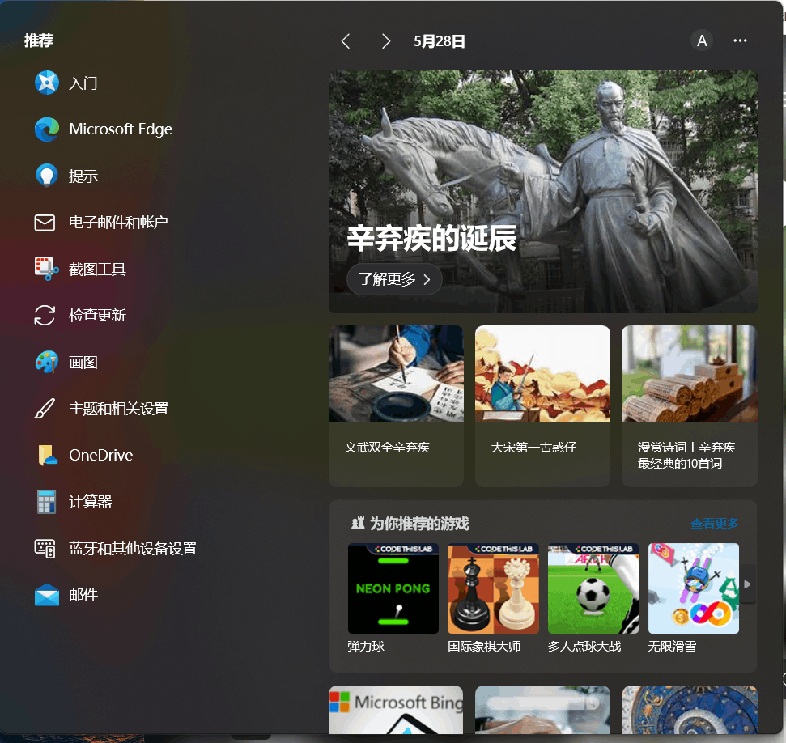
Task: Open the Microsoft Bing card
Action: 396,710
